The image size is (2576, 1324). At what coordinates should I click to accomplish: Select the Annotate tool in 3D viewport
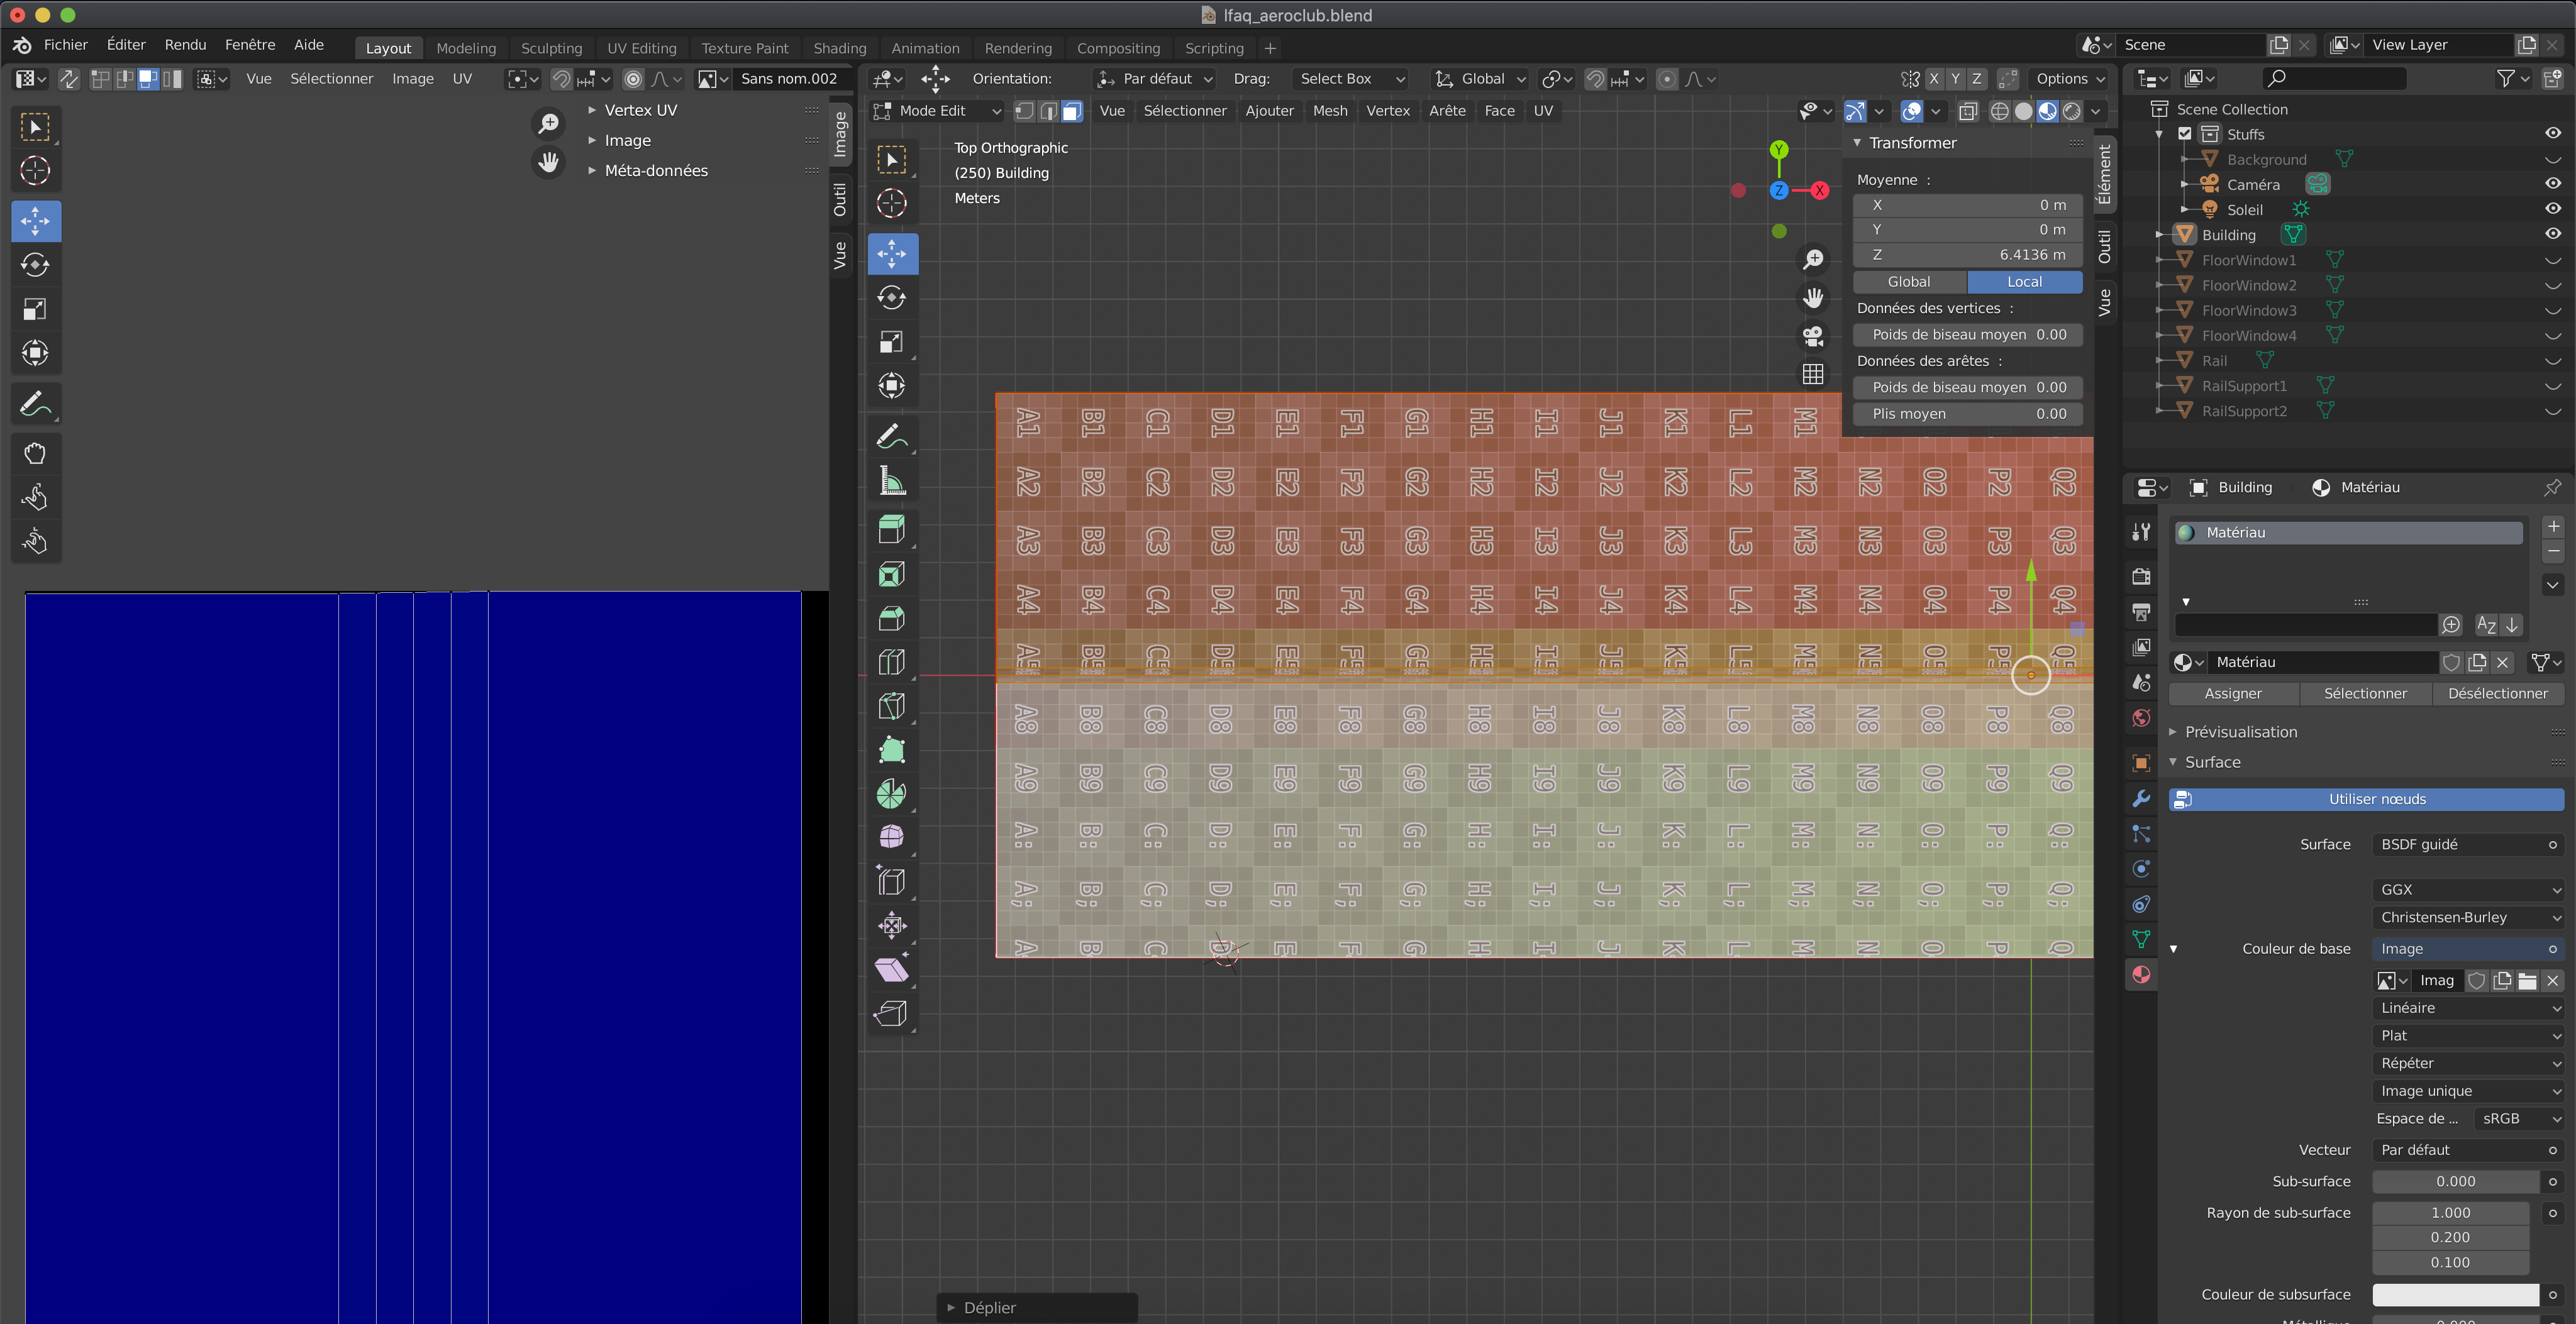[892, 436]
